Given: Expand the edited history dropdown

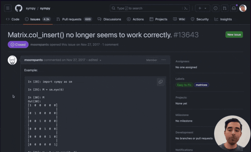Looking at the screenshot, I should [95, 60].
